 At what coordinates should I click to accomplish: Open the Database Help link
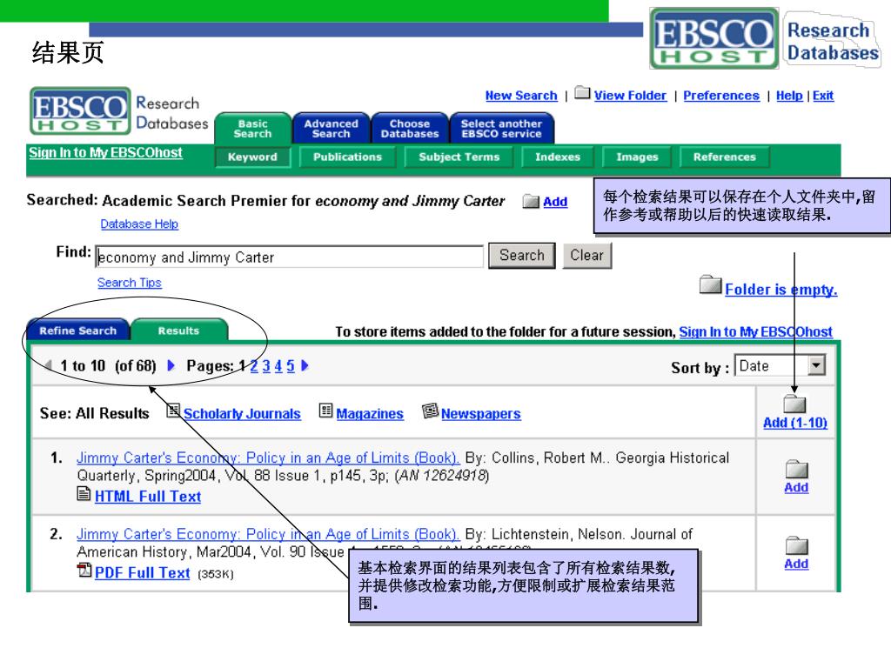tap(139, 224)
